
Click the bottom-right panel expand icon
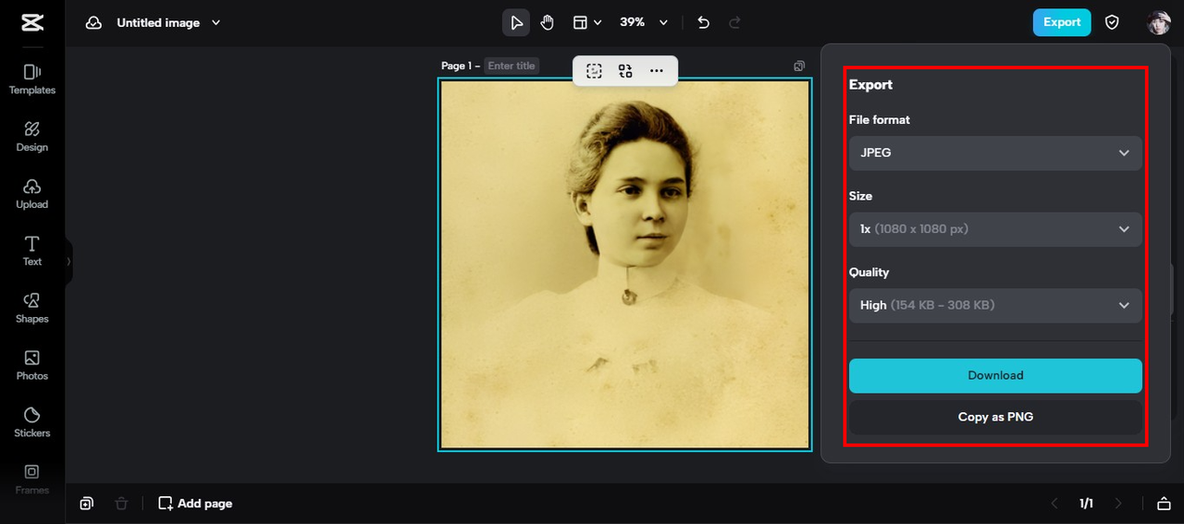tap(1164, 503)
